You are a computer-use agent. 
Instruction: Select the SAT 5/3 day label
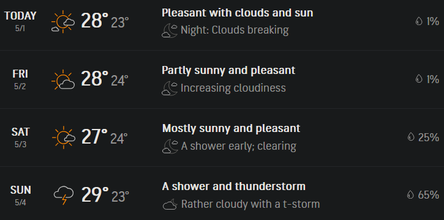coord(20,137)
